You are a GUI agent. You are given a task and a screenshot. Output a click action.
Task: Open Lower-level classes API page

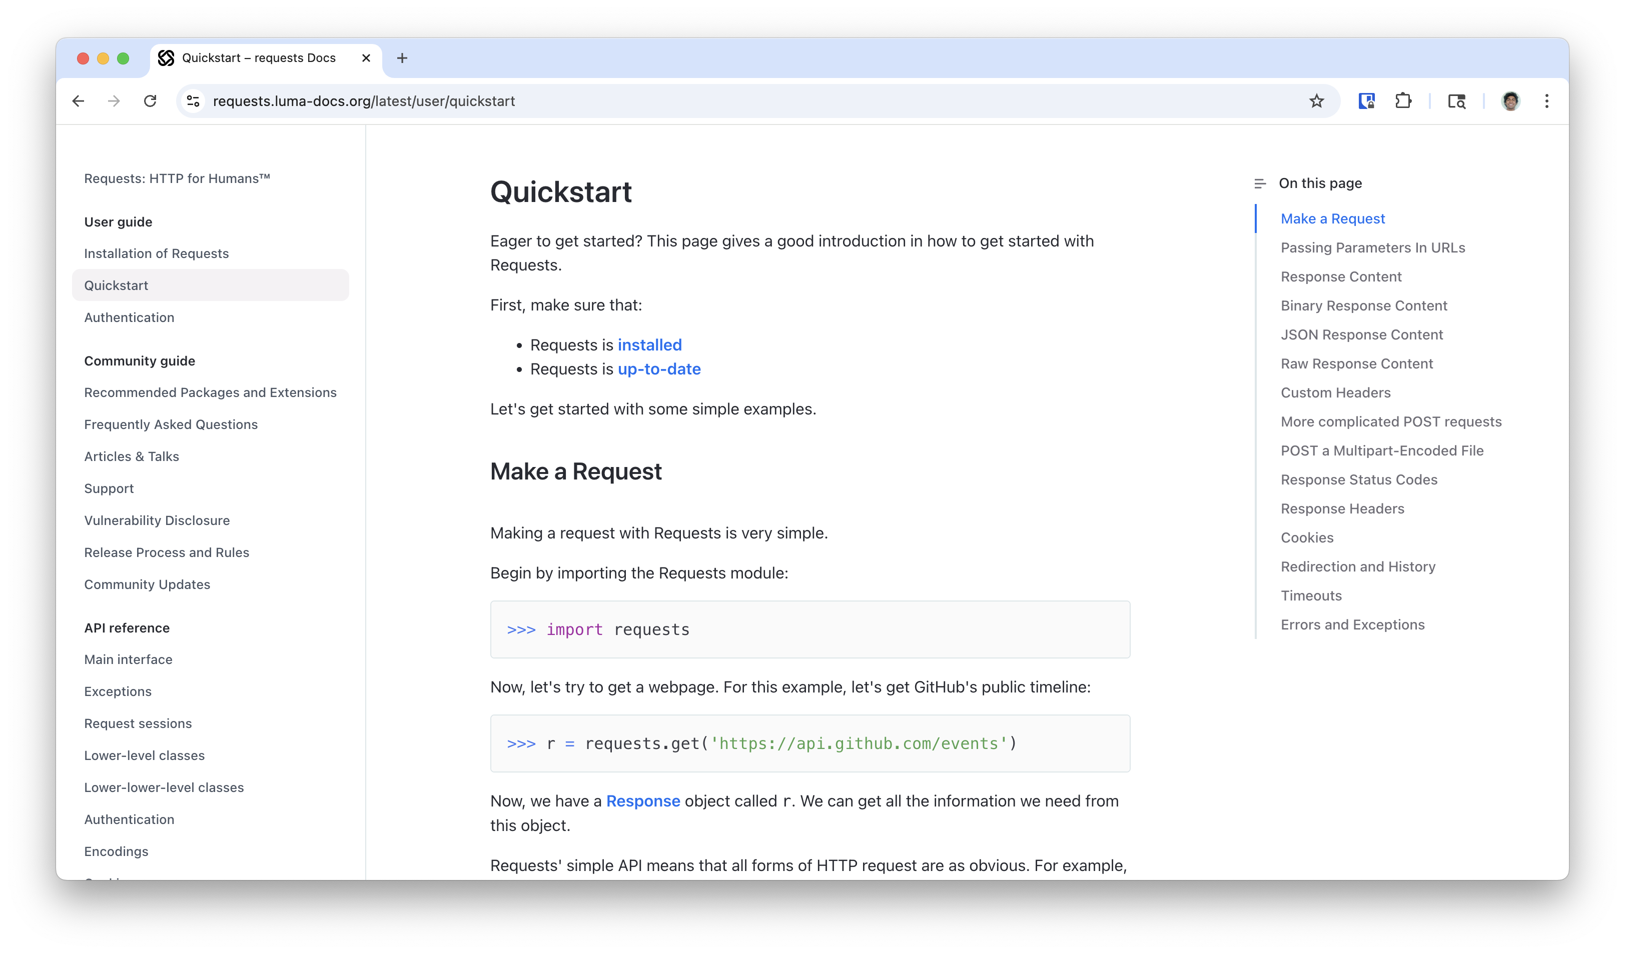click(145, 755)
